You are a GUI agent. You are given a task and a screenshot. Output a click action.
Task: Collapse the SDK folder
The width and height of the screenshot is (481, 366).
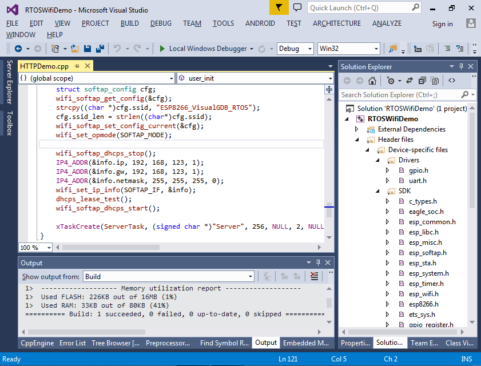pos(377,191)
